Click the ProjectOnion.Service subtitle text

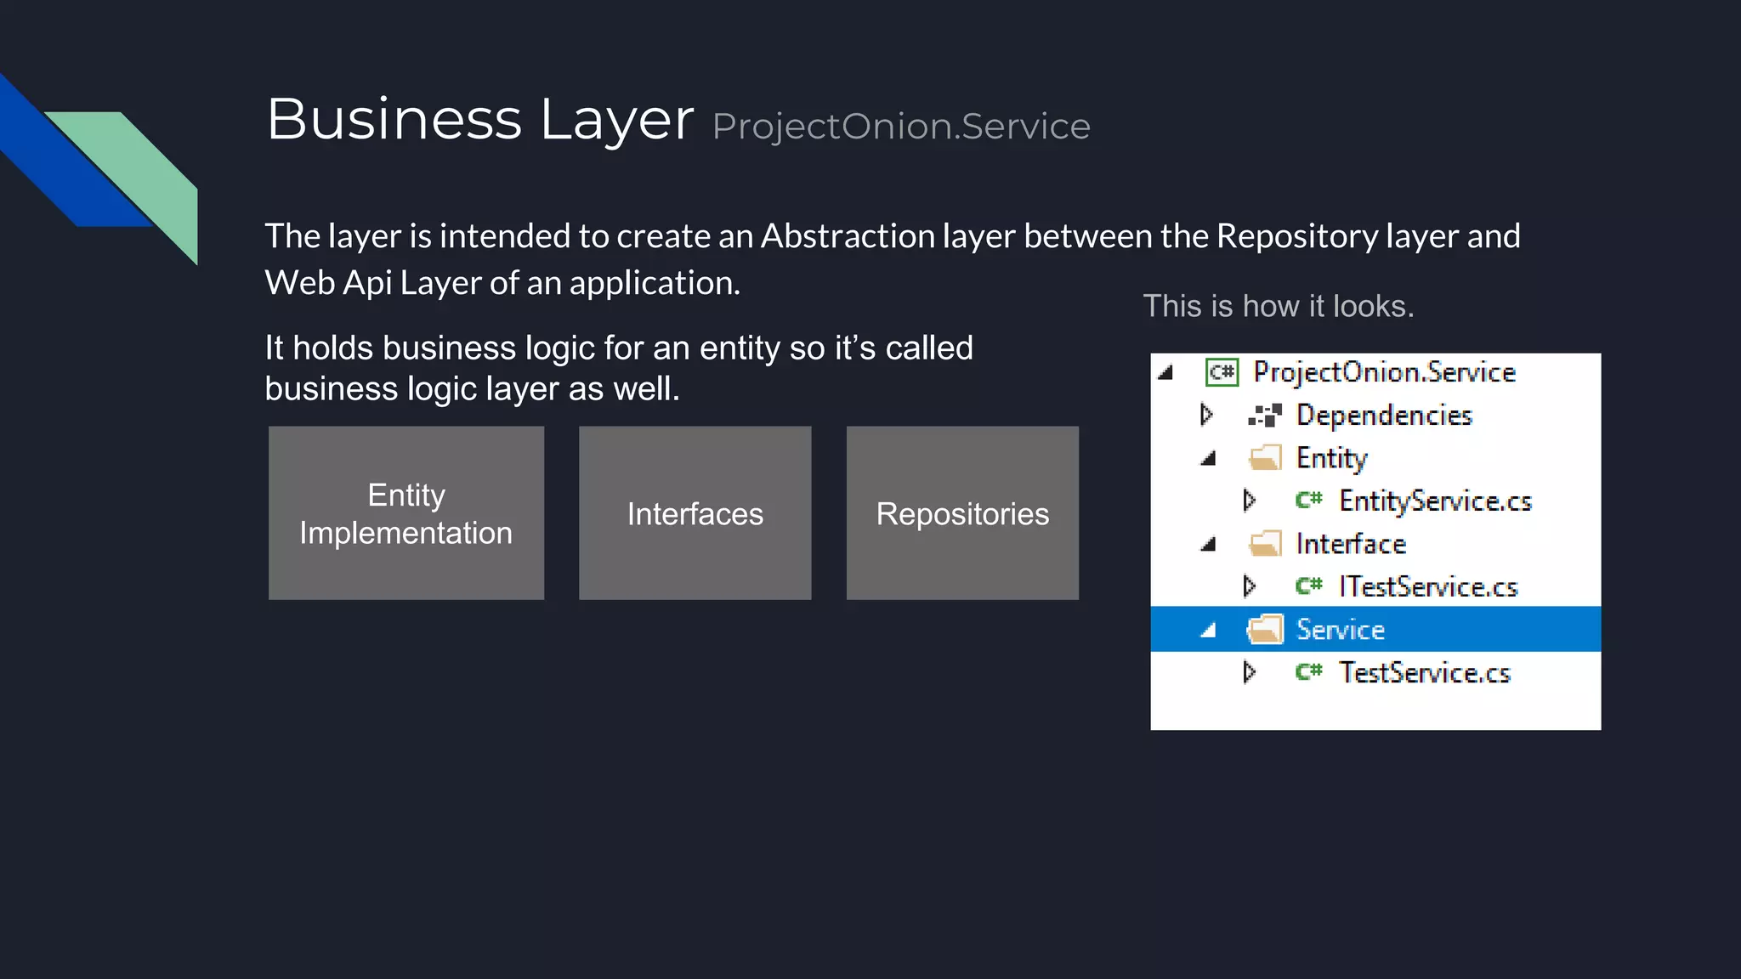(x=901, y=127)
